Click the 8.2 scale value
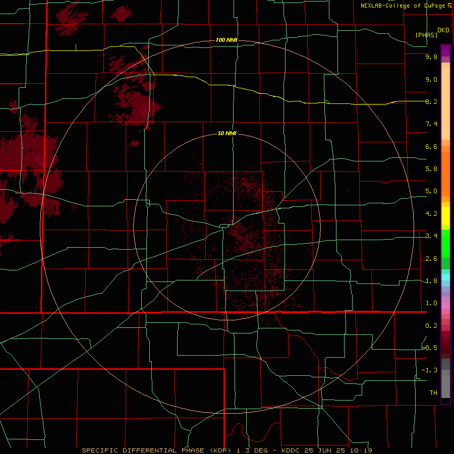The width and height of the screenshot is (454, 454). point(431,101)
